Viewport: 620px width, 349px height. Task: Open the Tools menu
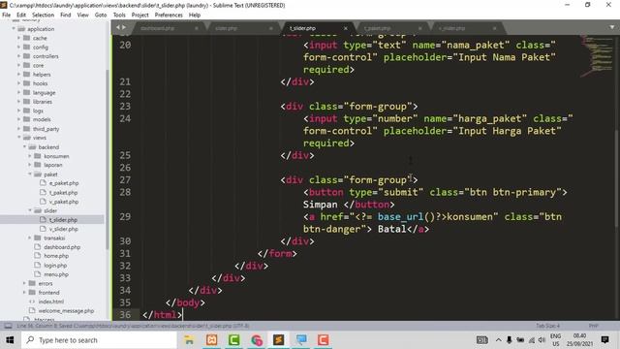click(x=119, y=15)
